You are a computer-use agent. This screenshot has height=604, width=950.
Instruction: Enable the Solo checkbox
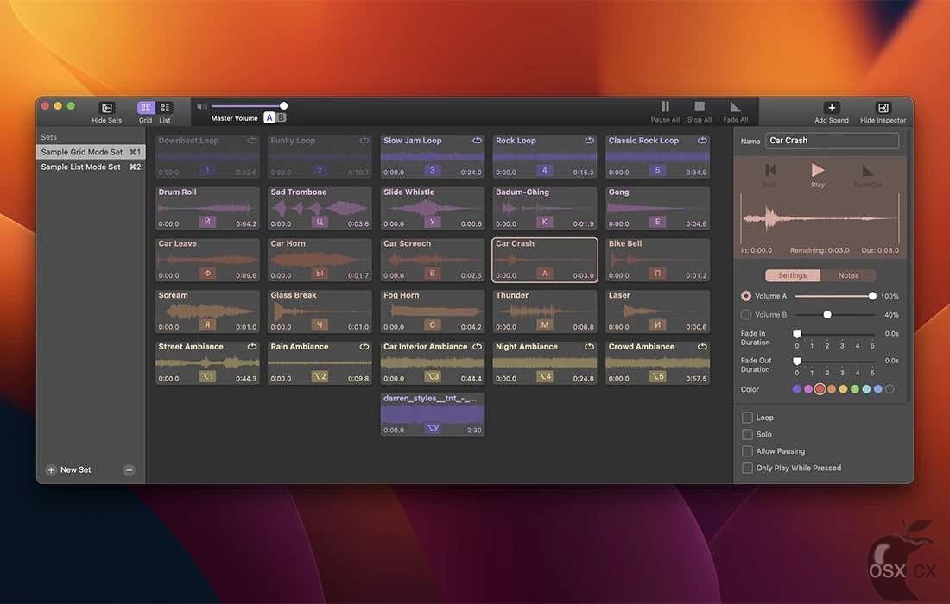[747, 435]
